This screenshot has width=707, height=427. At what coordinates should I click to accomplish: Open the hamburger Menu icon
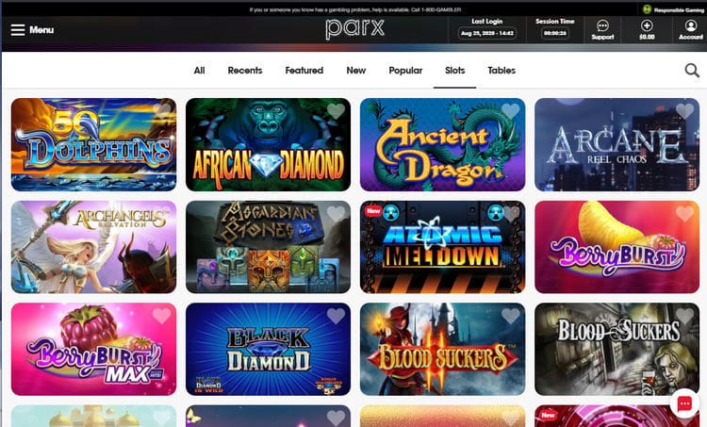[x=18, y=30]
